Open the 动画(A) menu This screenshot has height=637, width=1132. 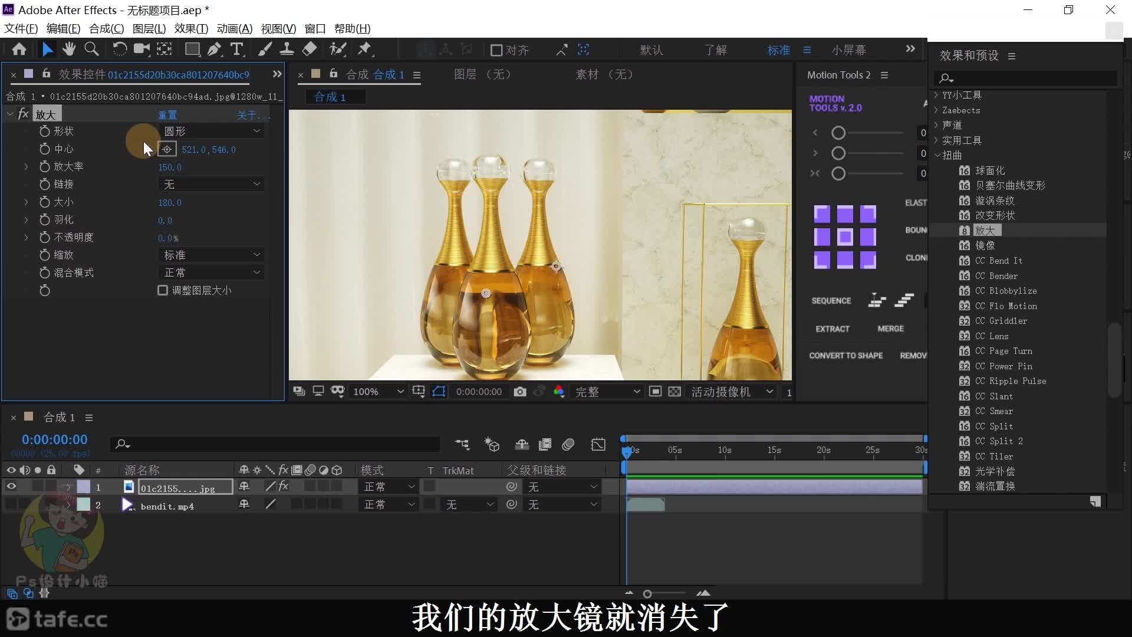pyautogui.click(x=235, y=28)
